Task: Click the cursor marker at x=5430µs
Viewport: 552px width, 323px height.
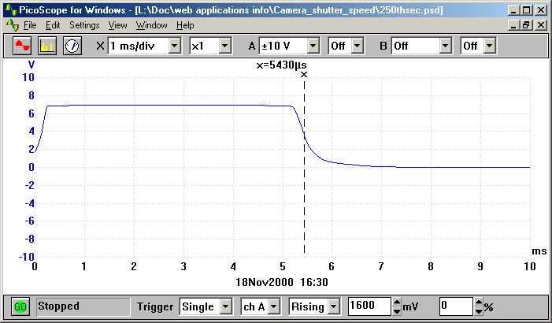Action: click(304, 75)
